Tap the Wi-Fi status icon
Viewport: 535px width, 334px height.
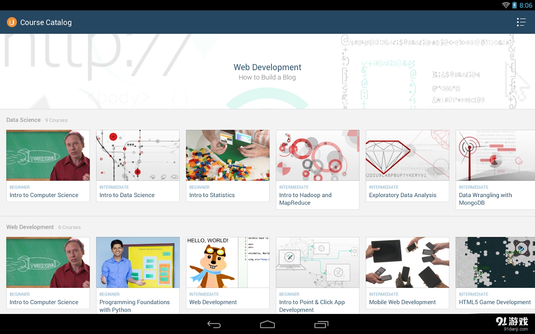(x=506, y=5)
